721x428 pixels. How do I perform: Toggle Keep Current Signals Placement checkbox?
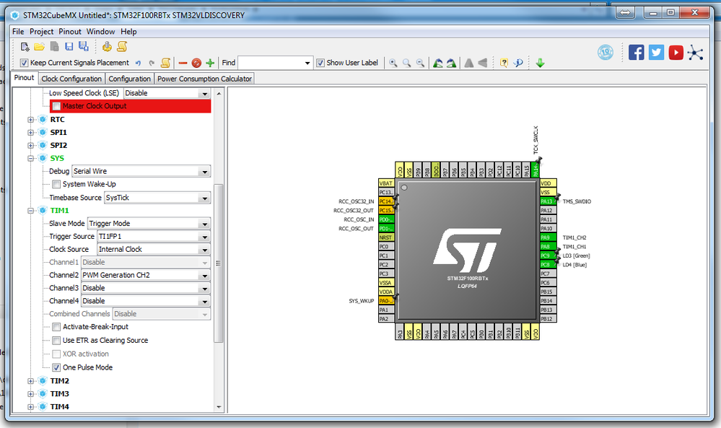(x=25, y=63)
